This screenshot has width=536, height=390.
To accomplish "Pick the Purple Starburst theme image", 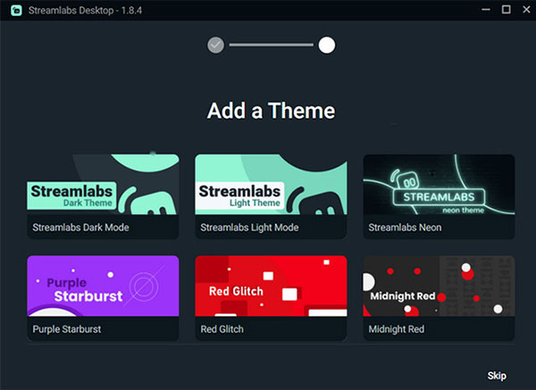I will tap(103, 286).
